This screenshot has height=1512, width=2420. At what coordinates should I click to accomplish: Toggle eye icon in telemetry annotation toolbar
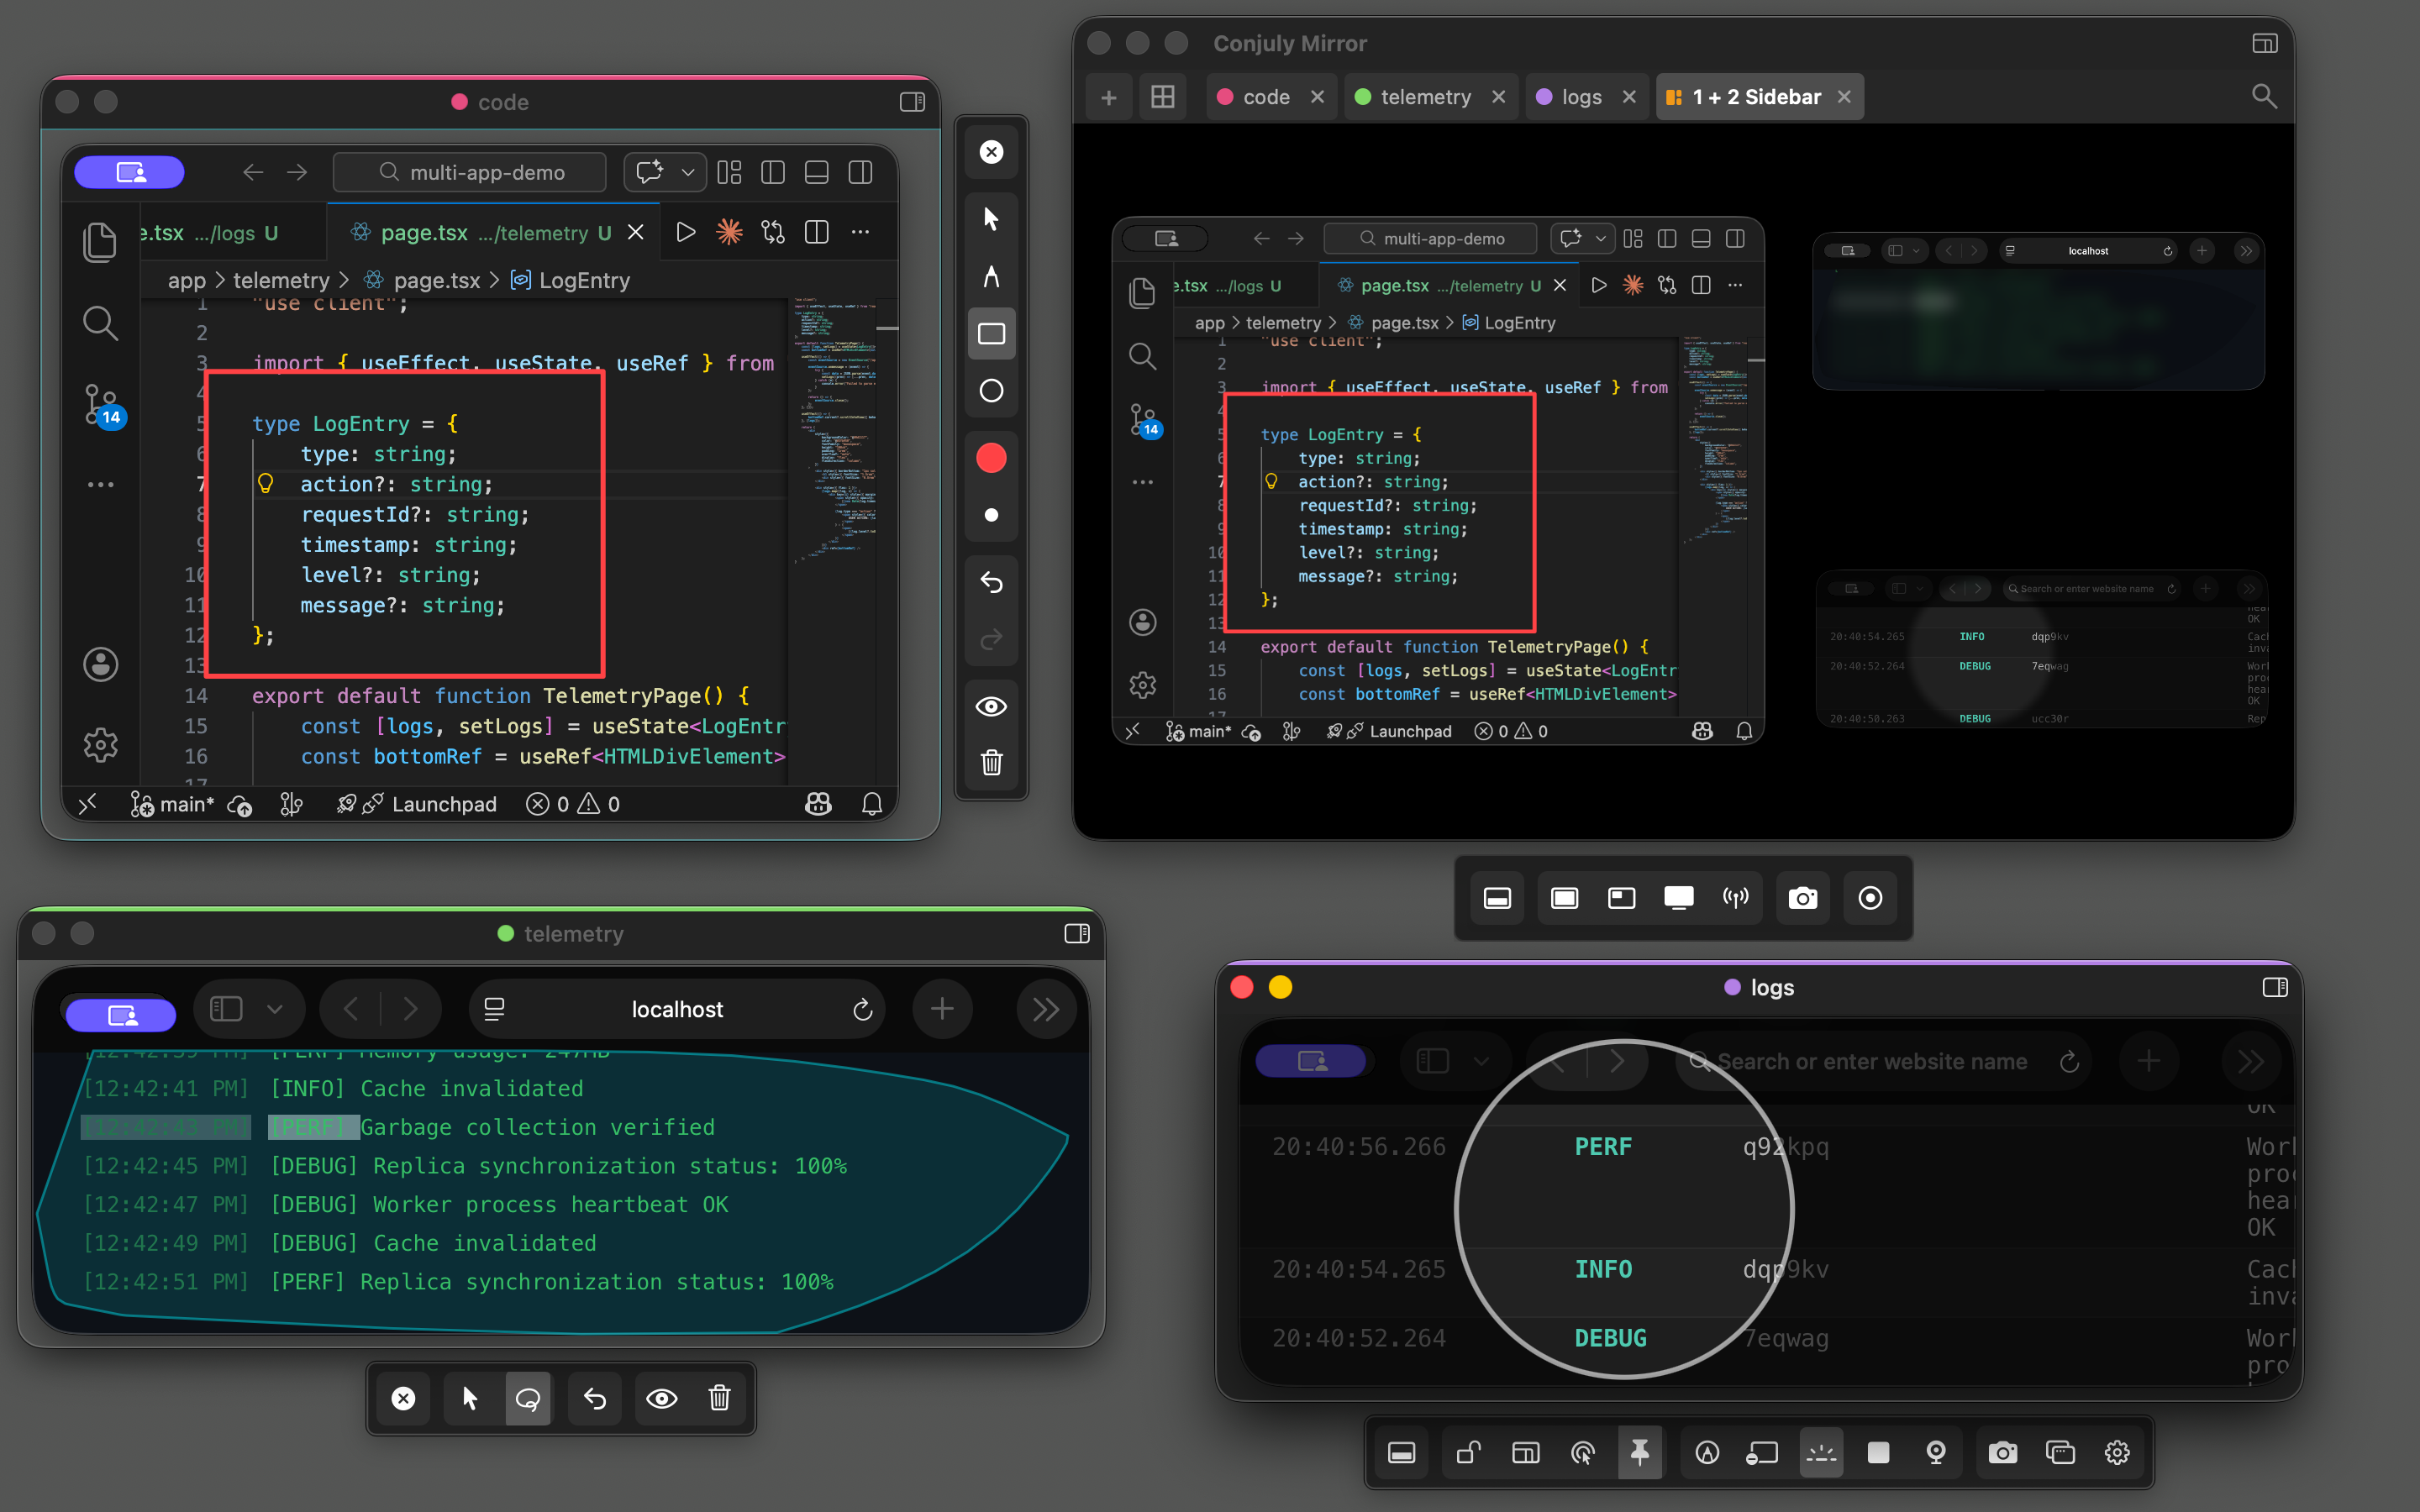point(661,1398)
